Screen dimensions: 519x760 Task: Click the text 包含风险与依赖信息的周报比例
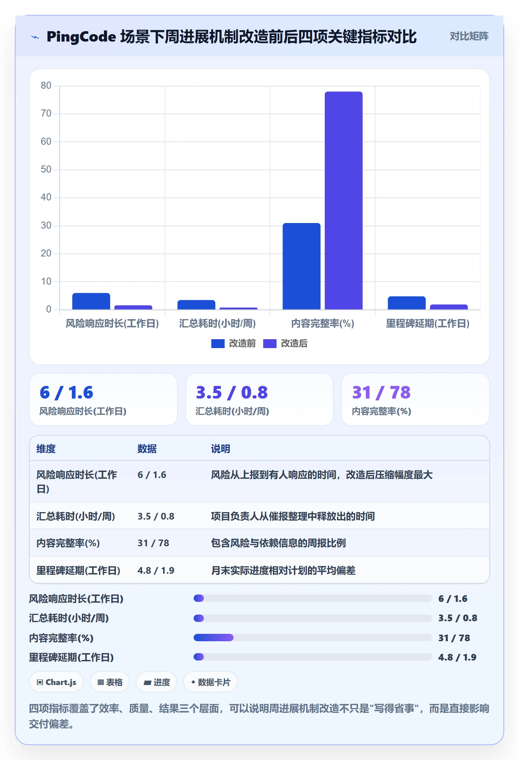click(278, 543)
